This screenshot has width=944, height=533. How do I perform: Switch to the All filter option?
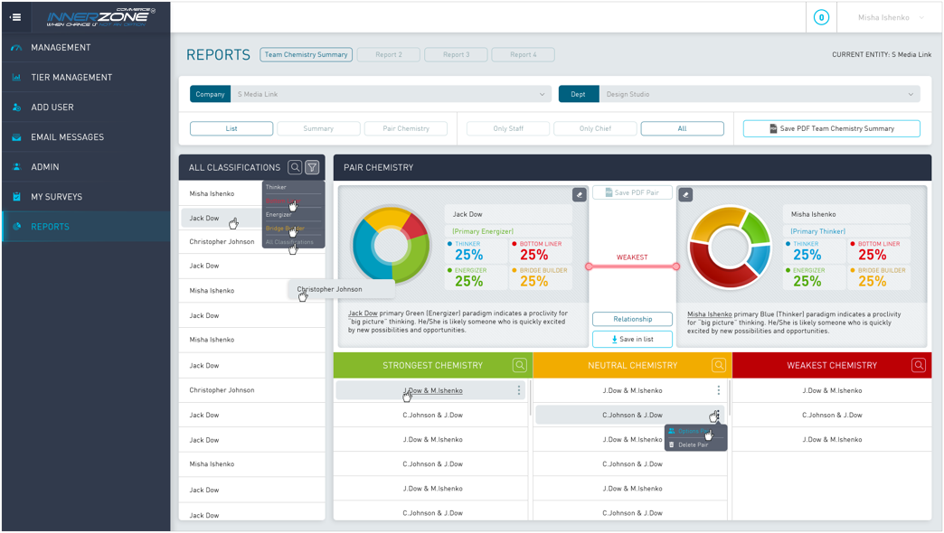coord(682,128)
